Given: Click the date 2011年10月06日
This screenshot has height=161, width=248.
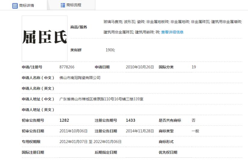Looking at the screenshot, I should tap(73, 131).
